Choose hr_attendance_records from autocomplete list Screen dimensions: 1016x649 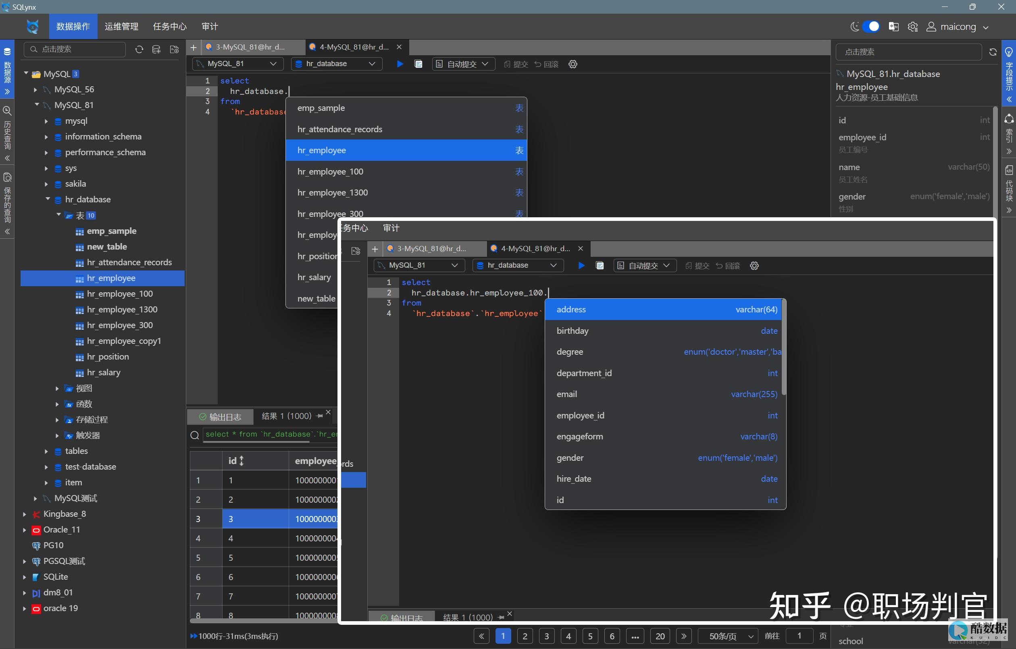[x=406, y=129]
